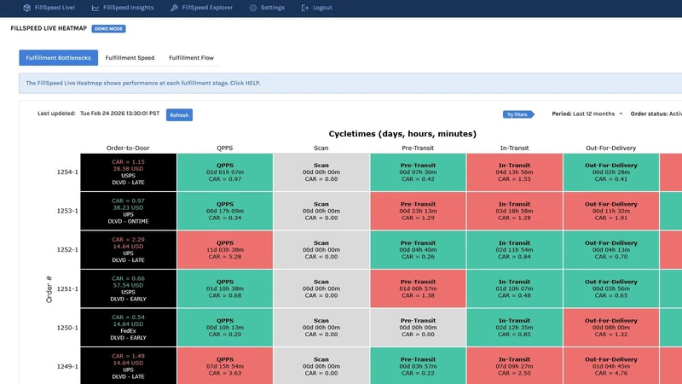This screenshot has width=682, height=384.
Task: Click Out-For-Delivery cell showing 01d 04h 45m
Action: pyautogui.click(x=611, y=366)
